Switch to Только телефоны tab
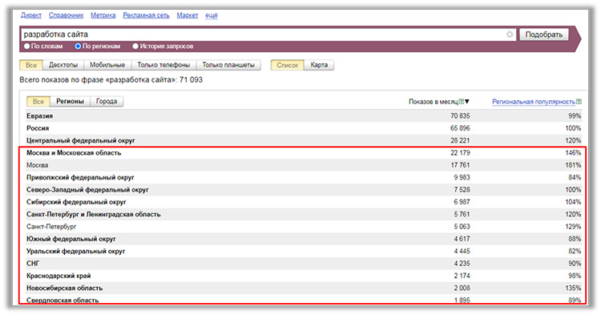 (x=163, y=65)
